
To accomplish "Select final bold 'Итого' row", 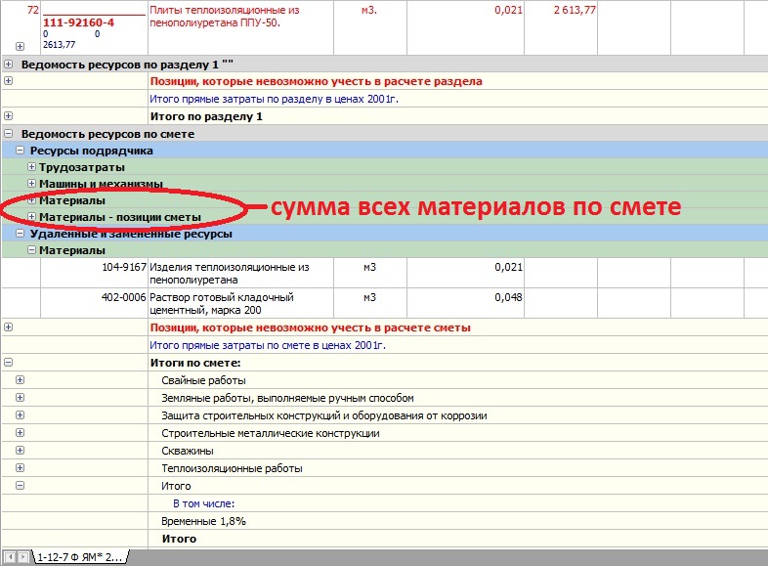I will pos(179,539).
